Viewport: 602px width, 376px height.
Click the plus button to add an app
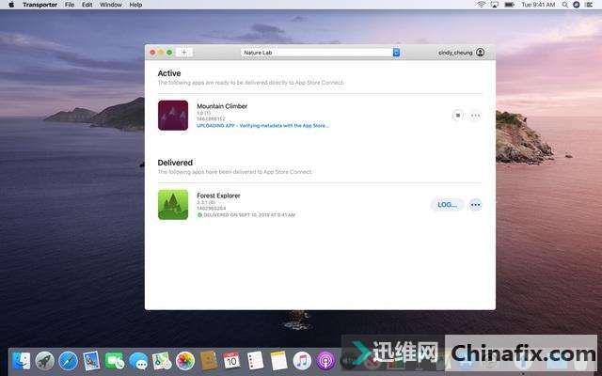(184, 53)
